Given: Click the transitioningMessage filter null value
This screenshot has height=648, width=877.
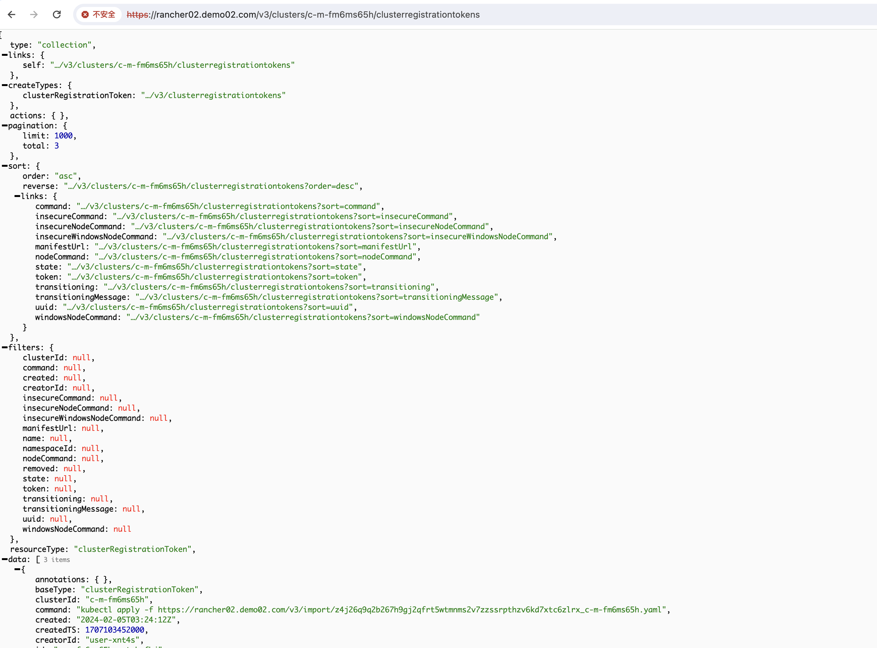Looking at the screenshot, I should click(x=131, y=509).
